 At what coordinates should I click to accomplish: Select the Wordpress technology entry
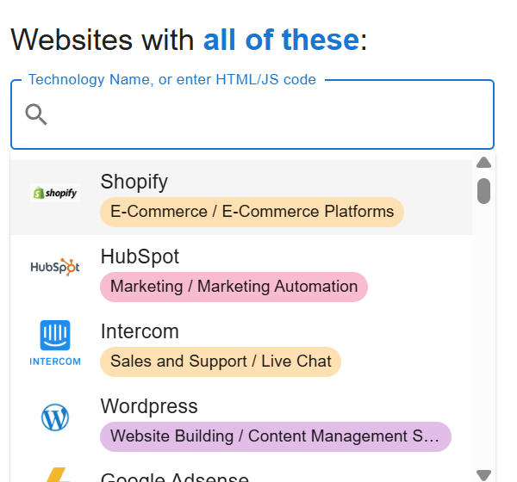point(149,406)
